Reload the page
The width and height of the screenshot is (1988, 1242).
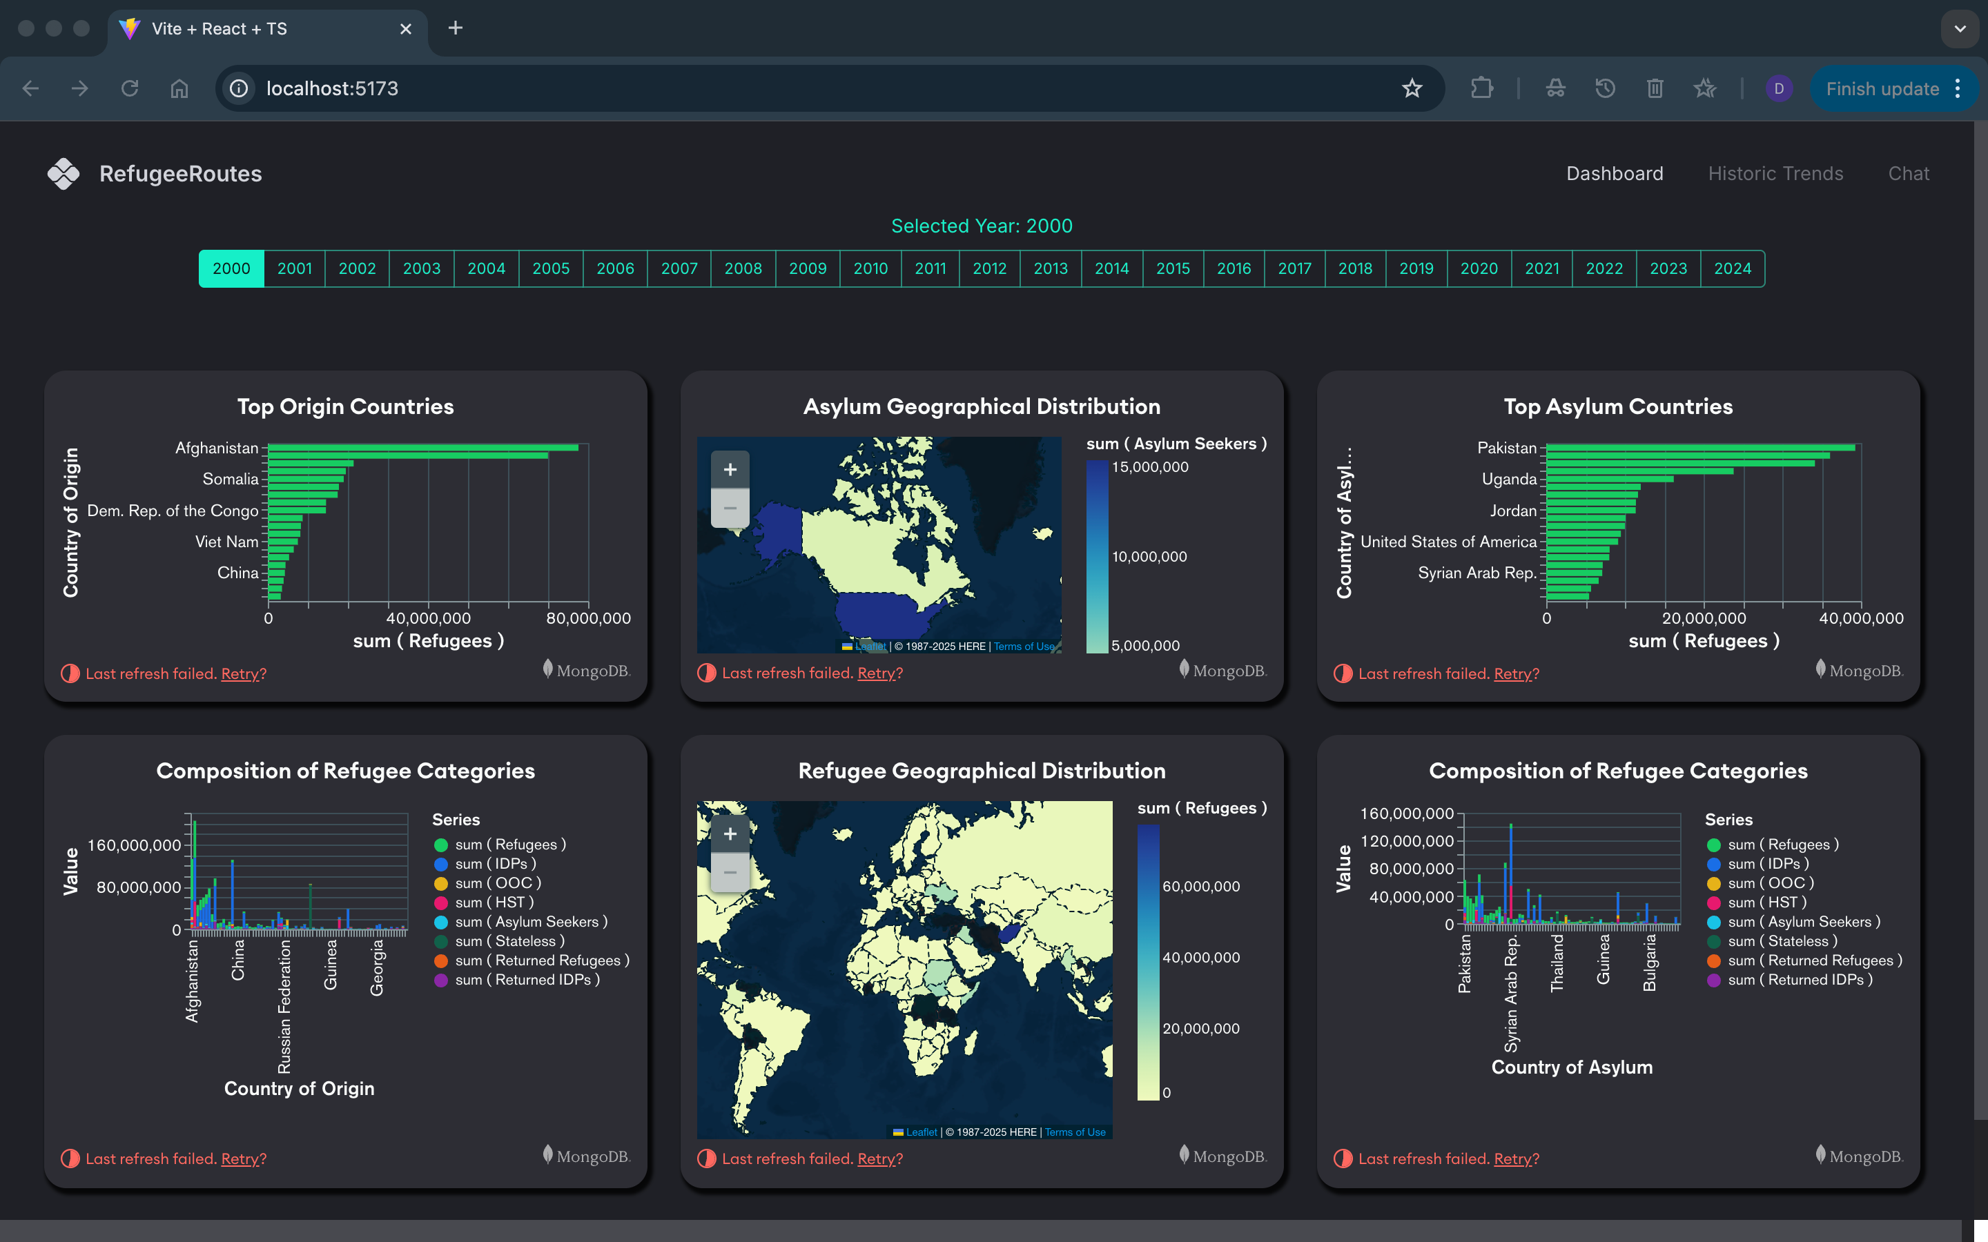[130, 89]
